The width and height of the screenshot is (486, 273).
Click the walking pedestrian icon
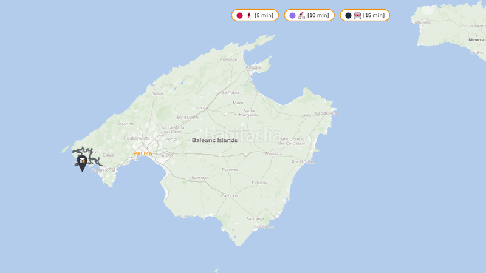point(248,16)
